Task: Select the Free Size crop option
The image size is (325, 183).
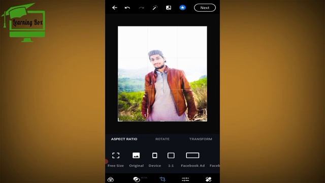Action: (x=116, y=160)
